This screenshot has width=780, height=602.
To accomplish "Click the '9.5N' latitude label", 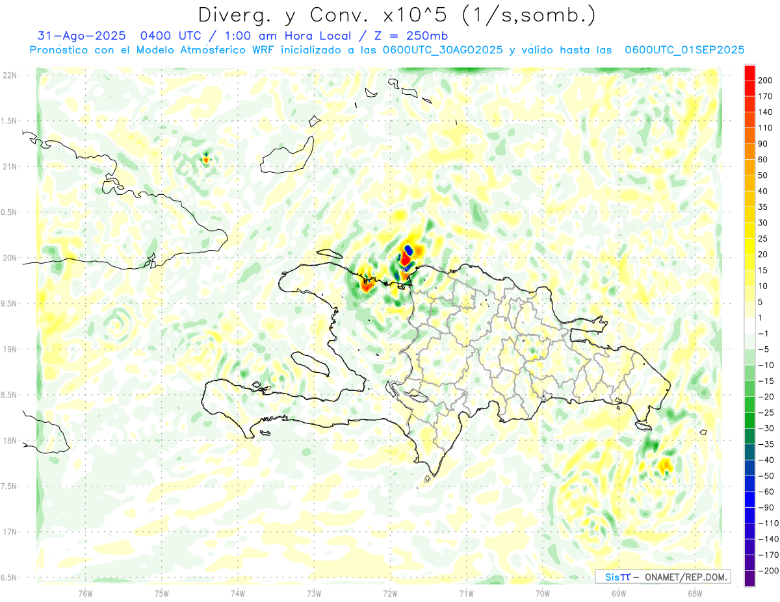I will [x=10, y=303].
